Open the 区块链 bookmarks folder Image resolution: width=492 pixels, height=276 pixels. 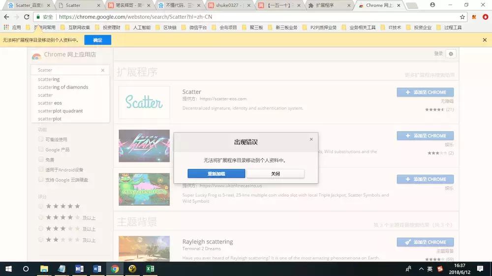(x=167, y=28)
